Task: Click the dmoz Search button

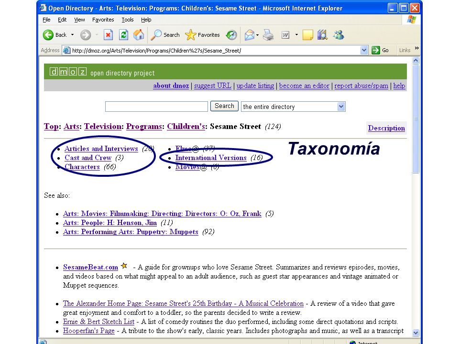Action: click(x=225, y=106)
